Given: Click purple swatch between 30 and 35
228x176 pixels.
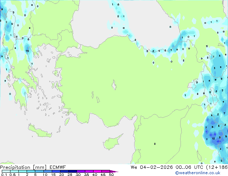Looking at the screenshot, I should pyautogui.click(x=81, y=171).
